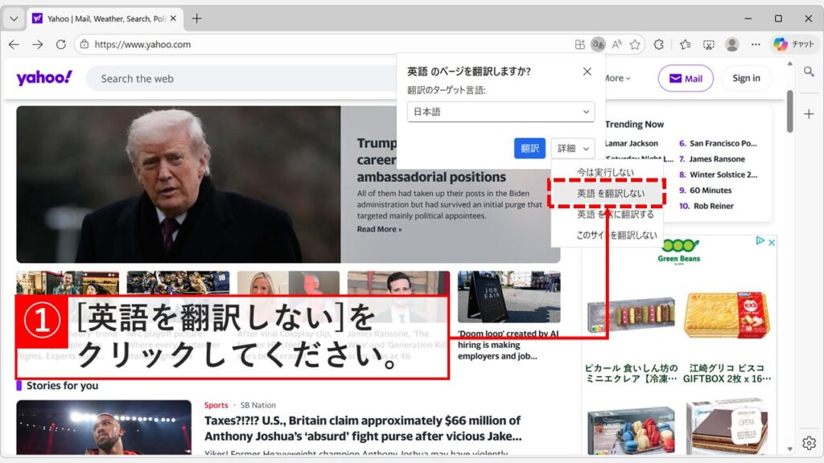Screen dimensions: 824x463
Task: Open the browser extensions icon
Action: tap(658, 44)
